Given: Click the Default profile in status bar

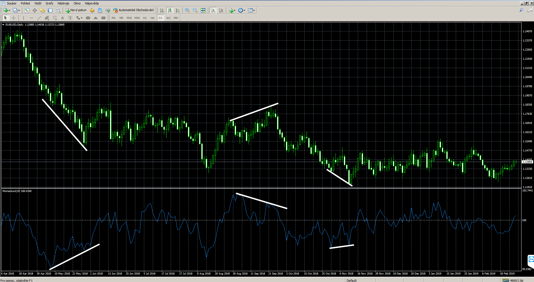Looking at the screenshot, I should 352,280.
